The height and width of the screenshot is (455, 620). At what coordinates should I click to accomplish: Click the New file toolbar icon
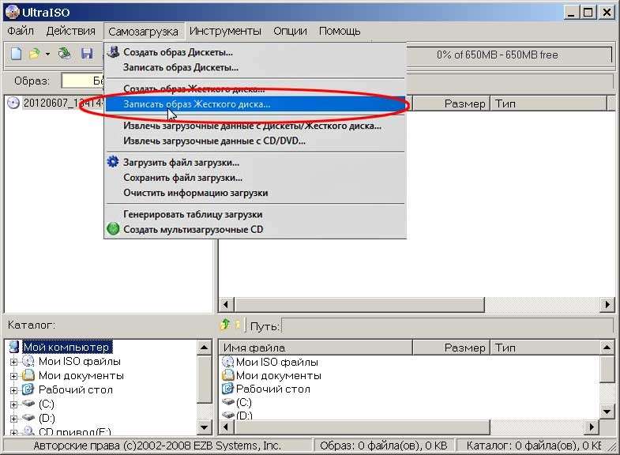click(17, 54)
